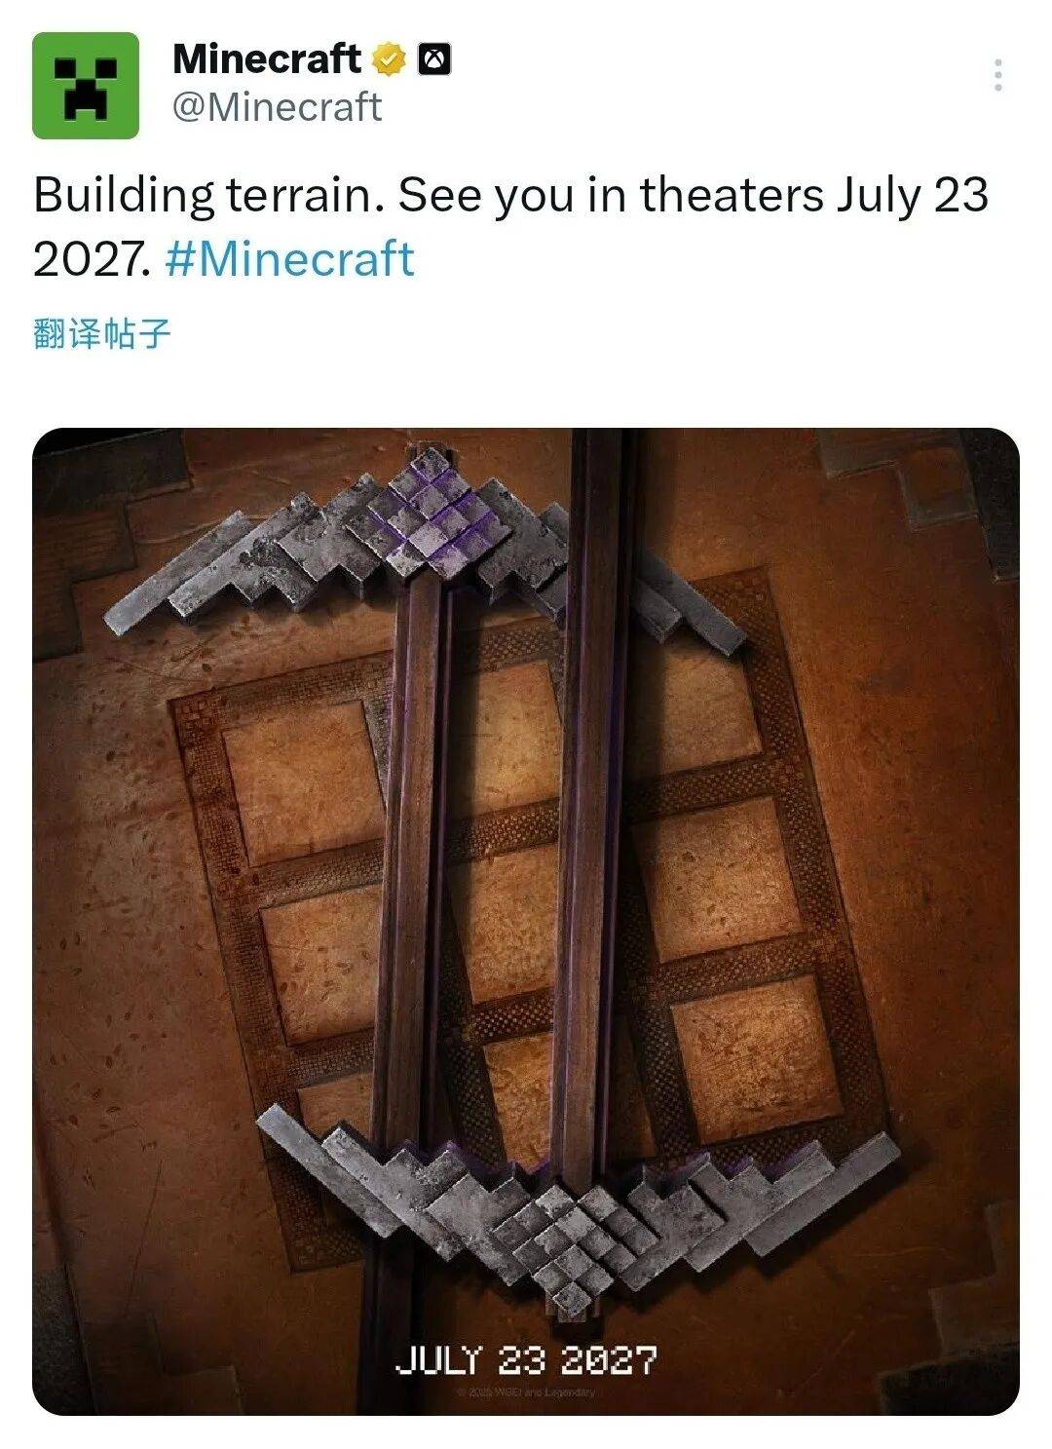The height and width of the screenshot is (1449, 1052).
Task: Open the movie poster image full view
Action: pyautogui.click(x=526, y=922)
